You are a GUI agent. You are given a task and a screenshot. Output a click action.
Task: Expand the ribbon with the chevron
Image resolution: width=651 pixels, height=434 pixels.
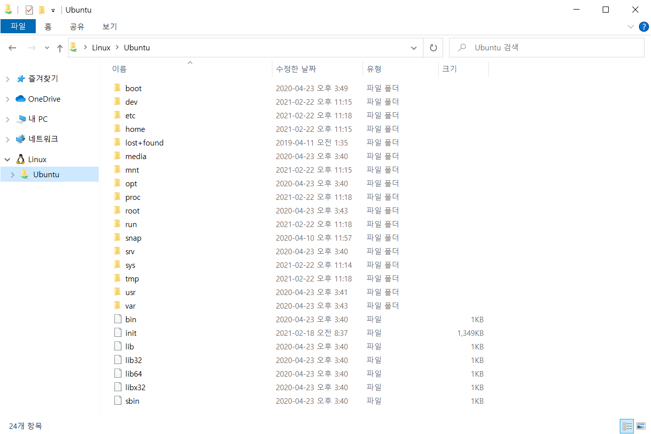pos(631,27)
